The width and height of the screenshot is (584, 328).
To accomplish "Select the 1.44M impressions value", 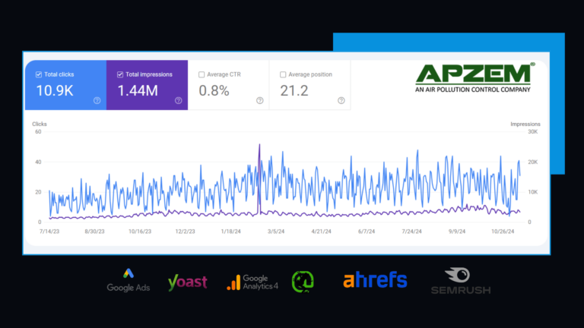I will click(x=138, y=91).
